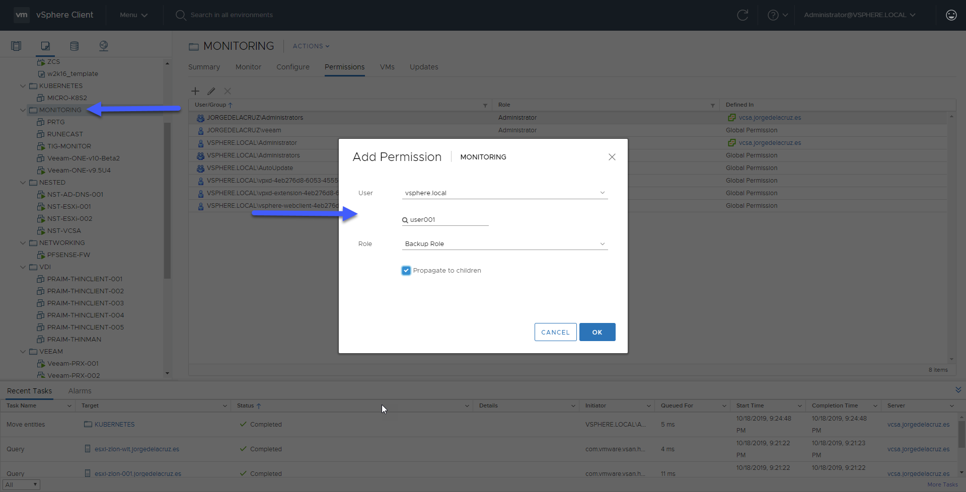Image resolution: width=966 pixels, height=492 pixels.
Task: Select RUNECAST VM in the tree
Action: coord(65,134)
